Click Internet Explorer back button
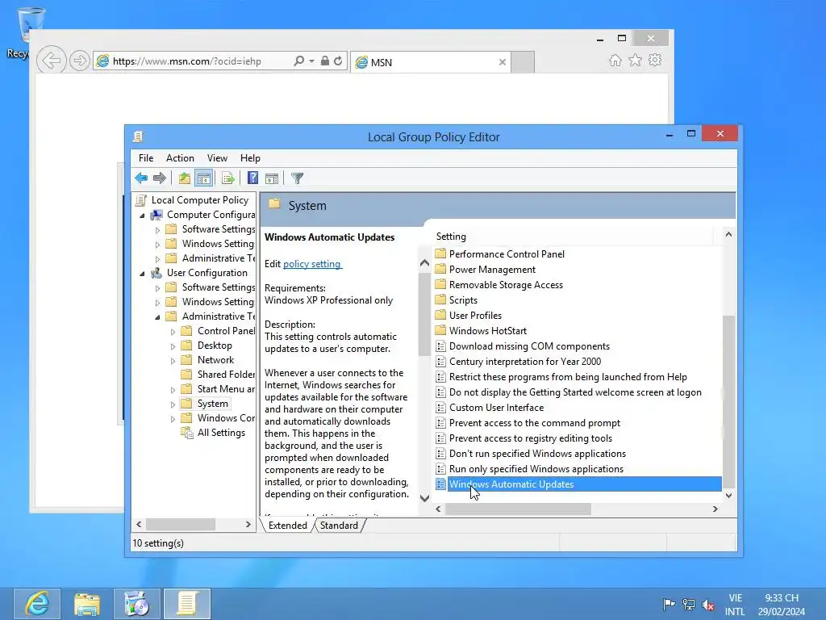Screen dimensions: 826x620 [51, 61]
